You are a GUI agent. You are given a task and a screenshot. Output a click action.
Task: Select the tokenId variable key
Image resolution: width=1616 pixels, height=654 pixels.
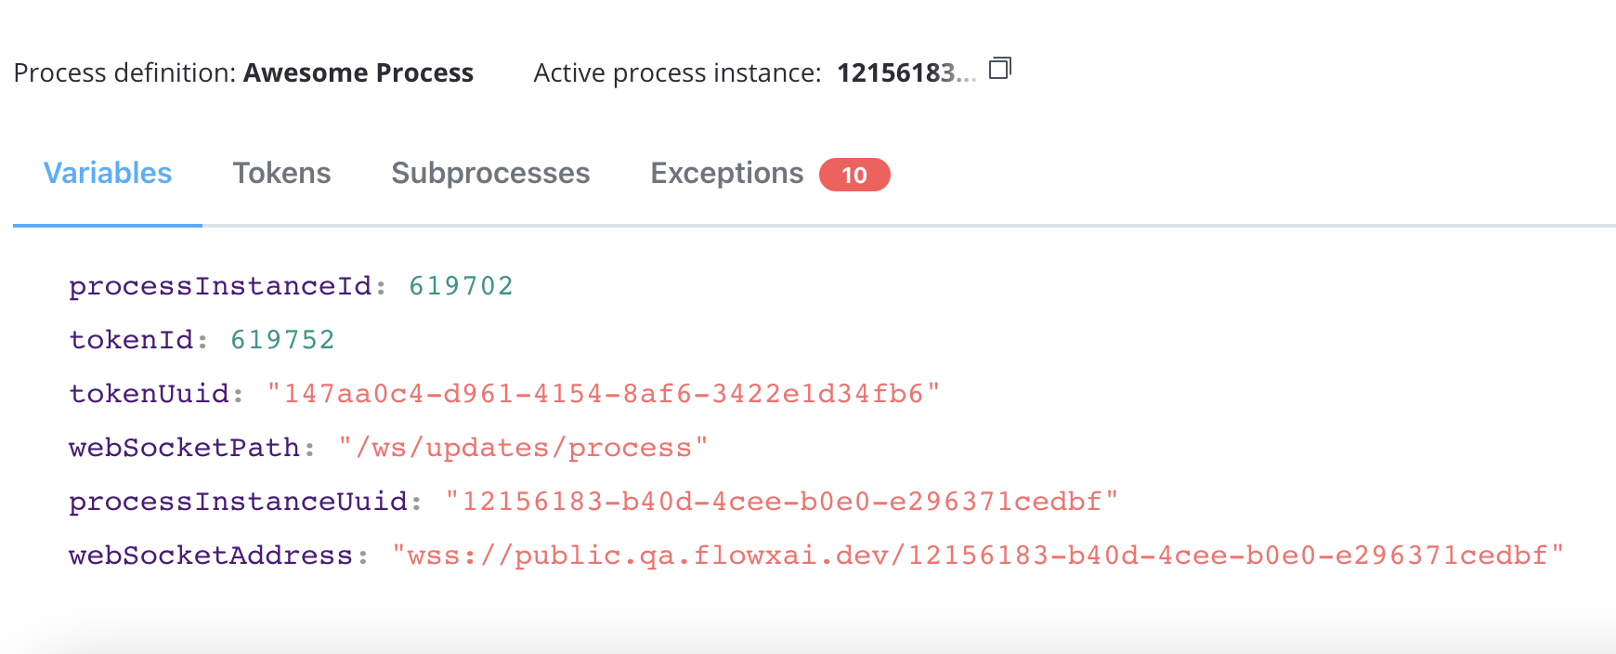coord(131,340)
